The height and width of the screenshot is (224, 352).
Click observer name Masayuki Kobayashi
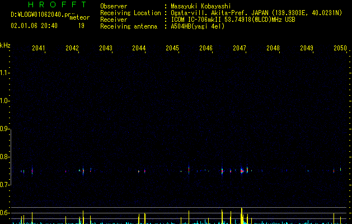[201, 6]
